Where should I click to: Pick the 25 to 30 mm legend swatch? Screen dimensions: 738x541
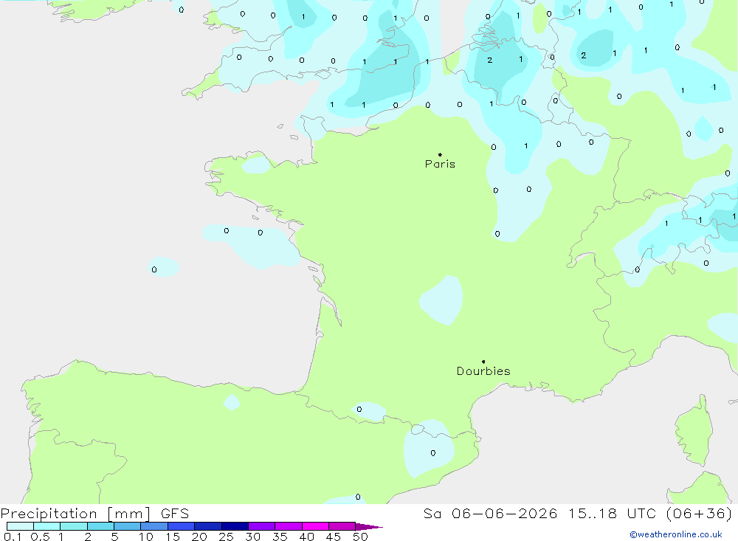tap(235, 526)
